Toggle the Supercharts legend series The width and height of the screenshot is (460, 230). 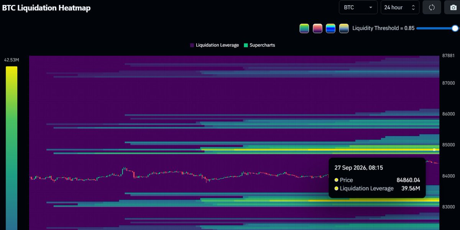(259, 45)
